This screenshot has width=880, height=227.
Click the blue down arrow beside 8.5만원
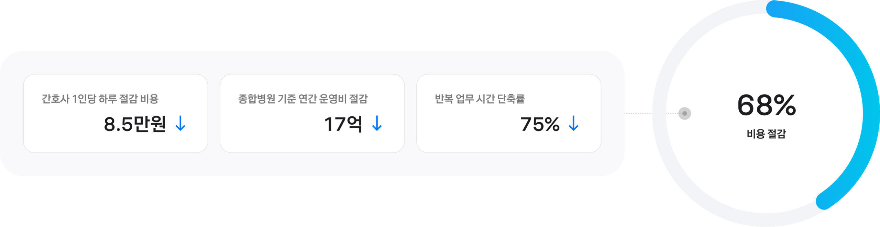180,124
